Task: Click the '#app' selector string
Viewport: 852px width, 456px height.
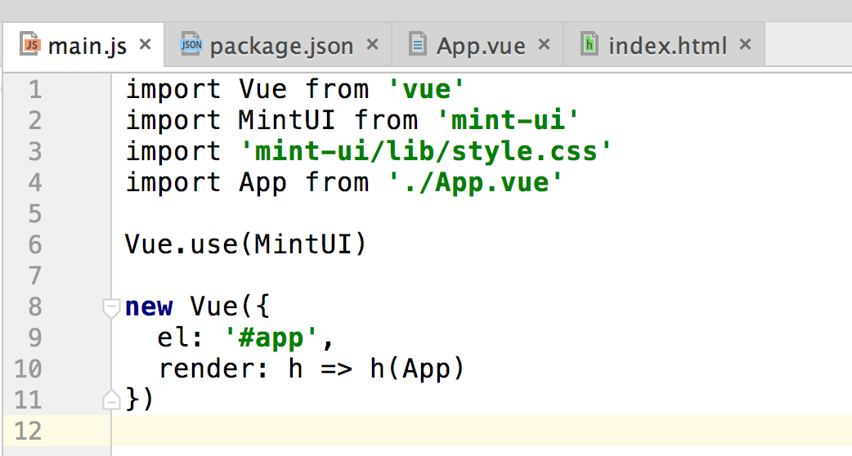Action: 271,338
